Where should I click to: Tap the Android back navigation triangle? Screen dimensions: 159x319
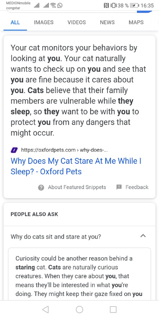pos(46,309)
